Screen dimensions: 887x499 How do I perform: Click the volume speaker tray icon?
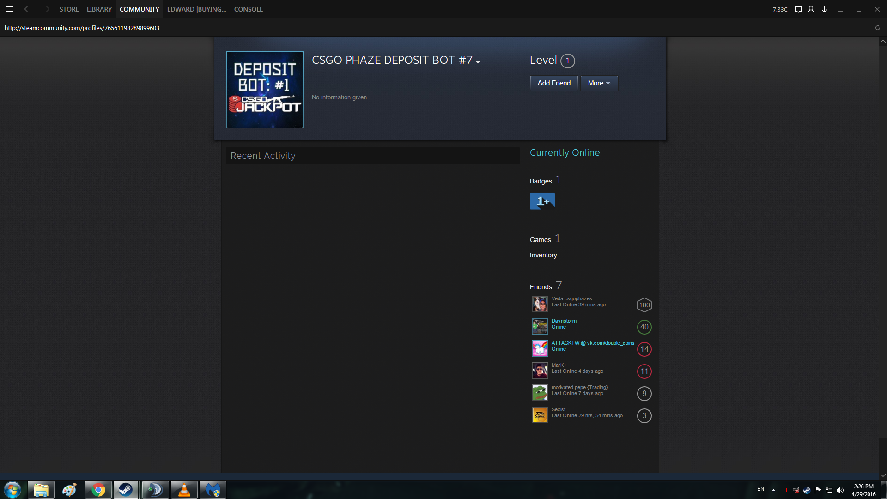(x=840, y=490)
